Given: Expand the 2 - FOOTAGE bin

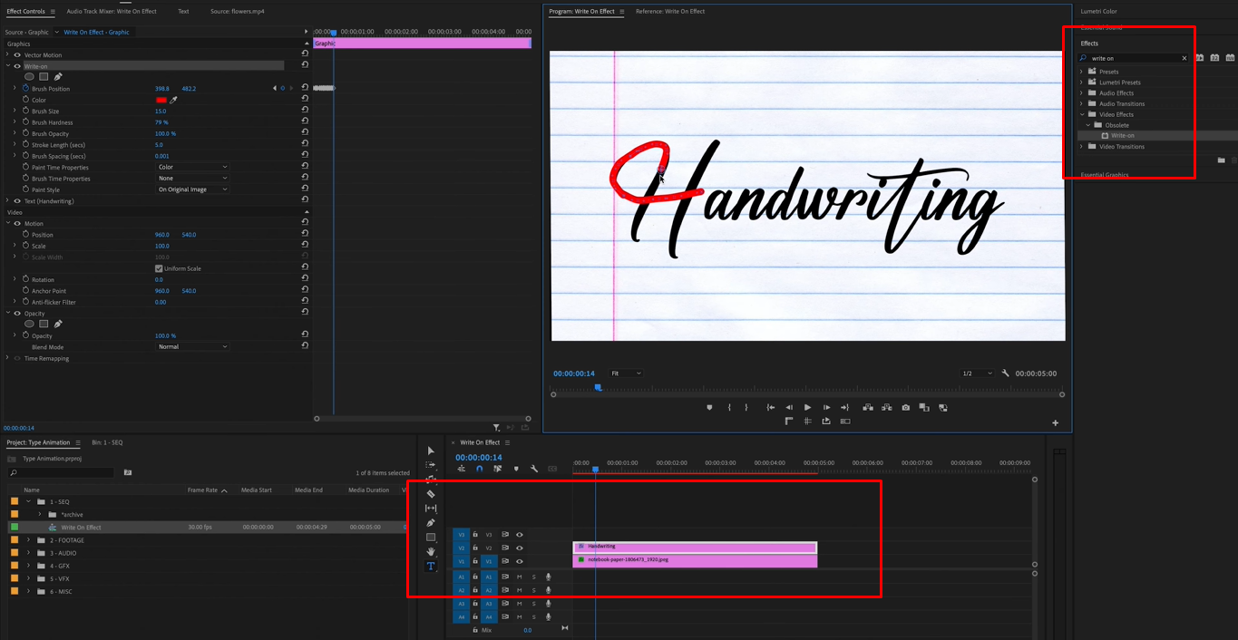Looking at the screenshot, I should click(x=28, y=540).
